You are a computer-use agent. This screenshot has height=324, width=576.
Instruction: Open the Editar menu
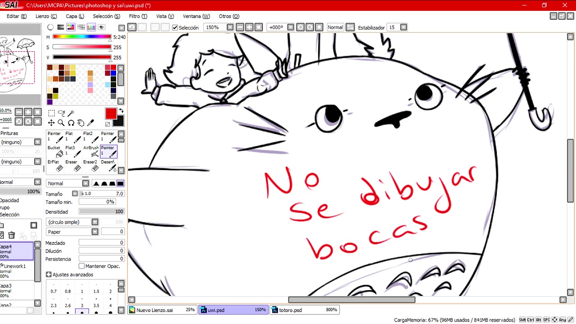pyautogui.click(x=17, y=16)
